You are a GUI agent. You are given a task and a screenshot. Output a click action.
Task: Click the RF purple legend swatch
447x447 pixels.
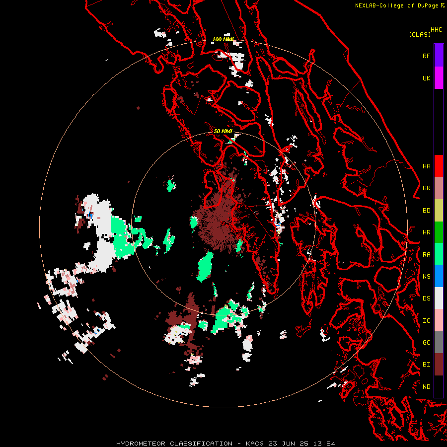(439, 56)
